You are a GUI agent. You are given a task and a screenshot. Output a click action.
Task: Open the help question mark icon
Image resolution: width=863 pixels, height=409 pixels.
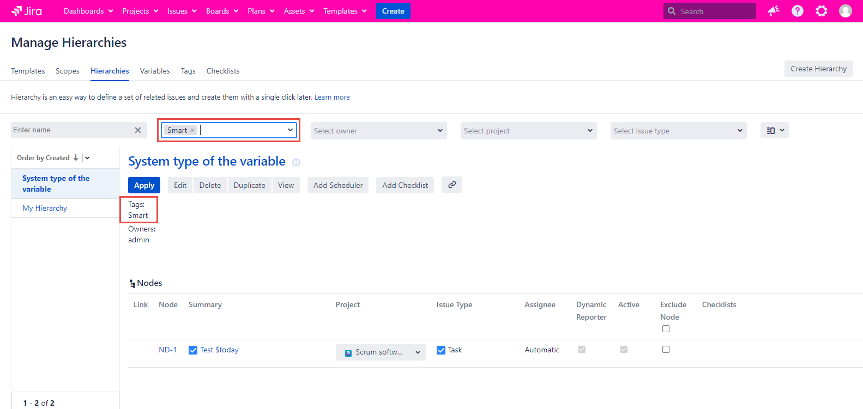(797, 11)
